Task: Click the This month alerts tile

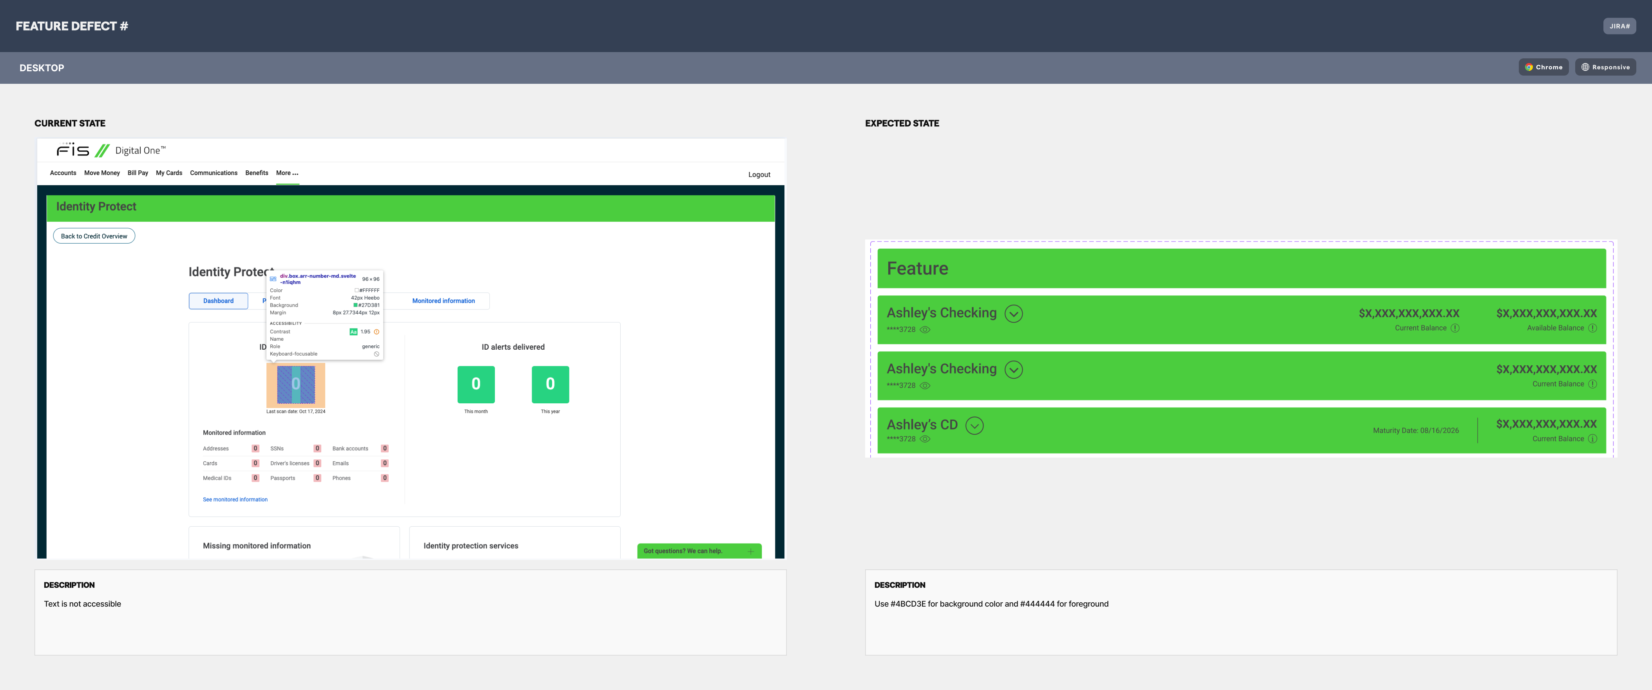Action: [476, 385]
